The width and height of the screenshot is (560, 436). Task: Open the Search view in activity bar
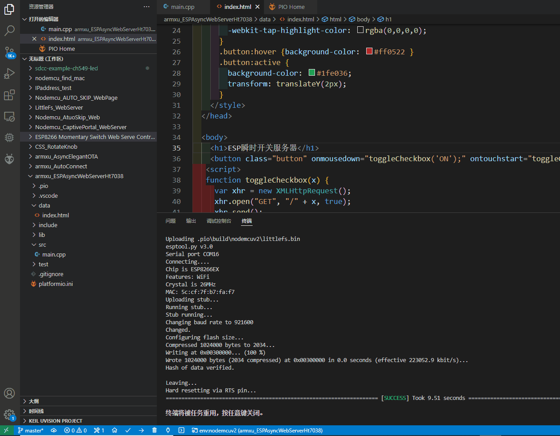click(9, 31)
